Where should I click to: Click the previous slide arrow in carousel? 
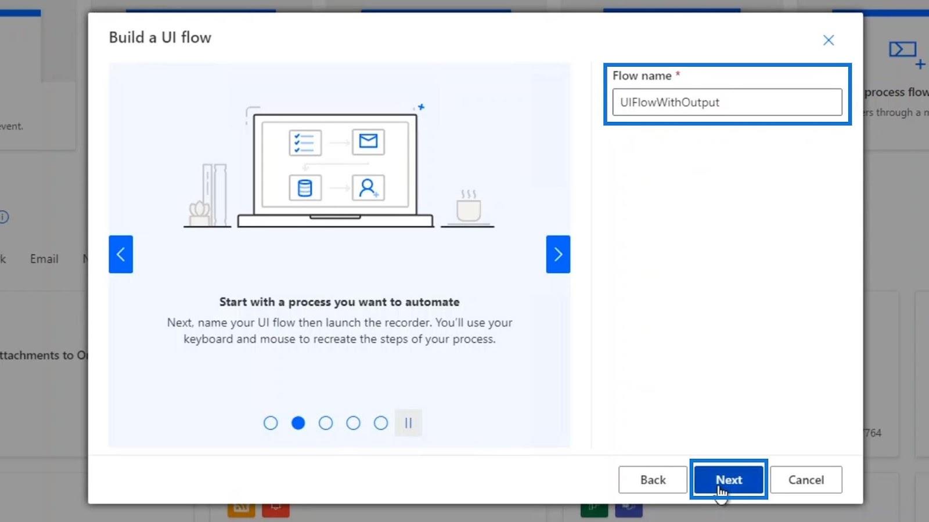121,254
